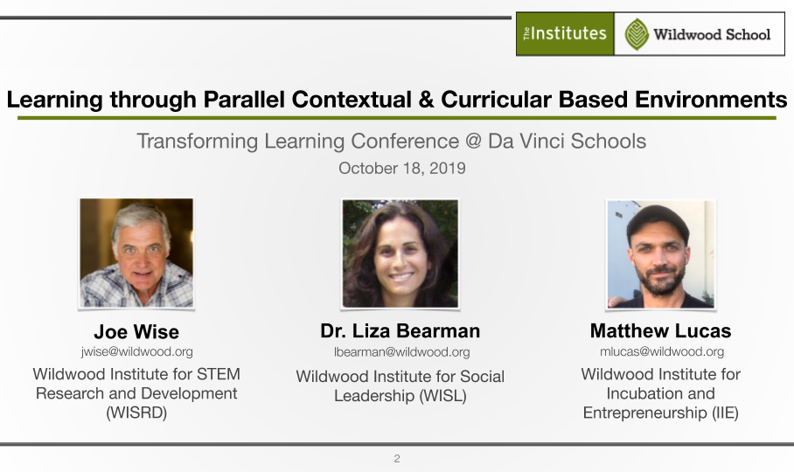Click the slide page number 2

(x=397, y=459)
